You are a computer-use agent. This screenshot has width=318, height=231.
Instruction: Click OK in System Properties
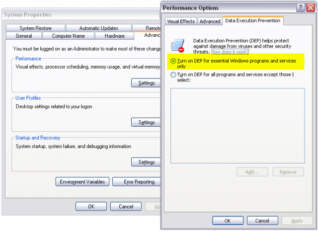[x=91, y=207]
